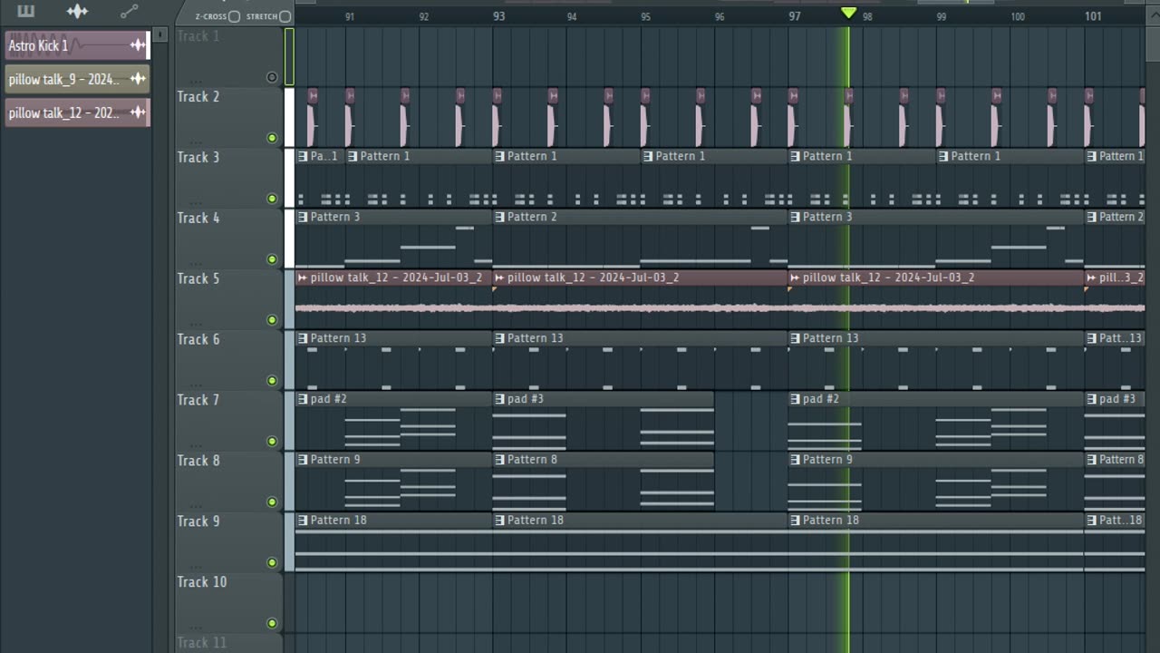Open the picker panel small dropdown arrow
Screen dimensions: 1160x653
point(160,34)
